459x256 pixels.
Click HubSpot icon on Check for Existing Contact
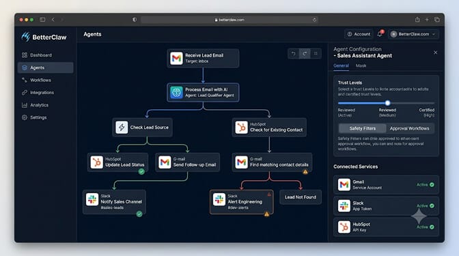(242, 127)
